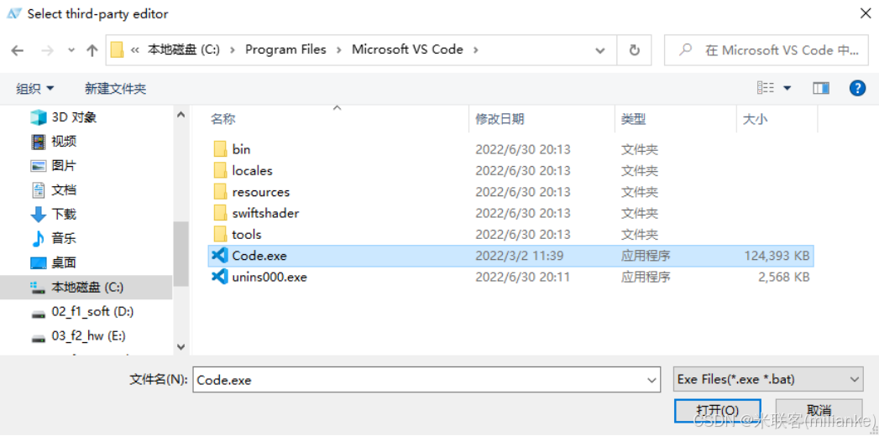
Task: Click the locales folder icon
Action: (220, 171)
